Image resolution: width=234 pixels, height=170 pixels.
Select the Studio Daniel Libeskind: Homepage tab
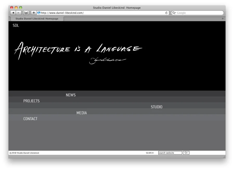[x=37, y=19]
